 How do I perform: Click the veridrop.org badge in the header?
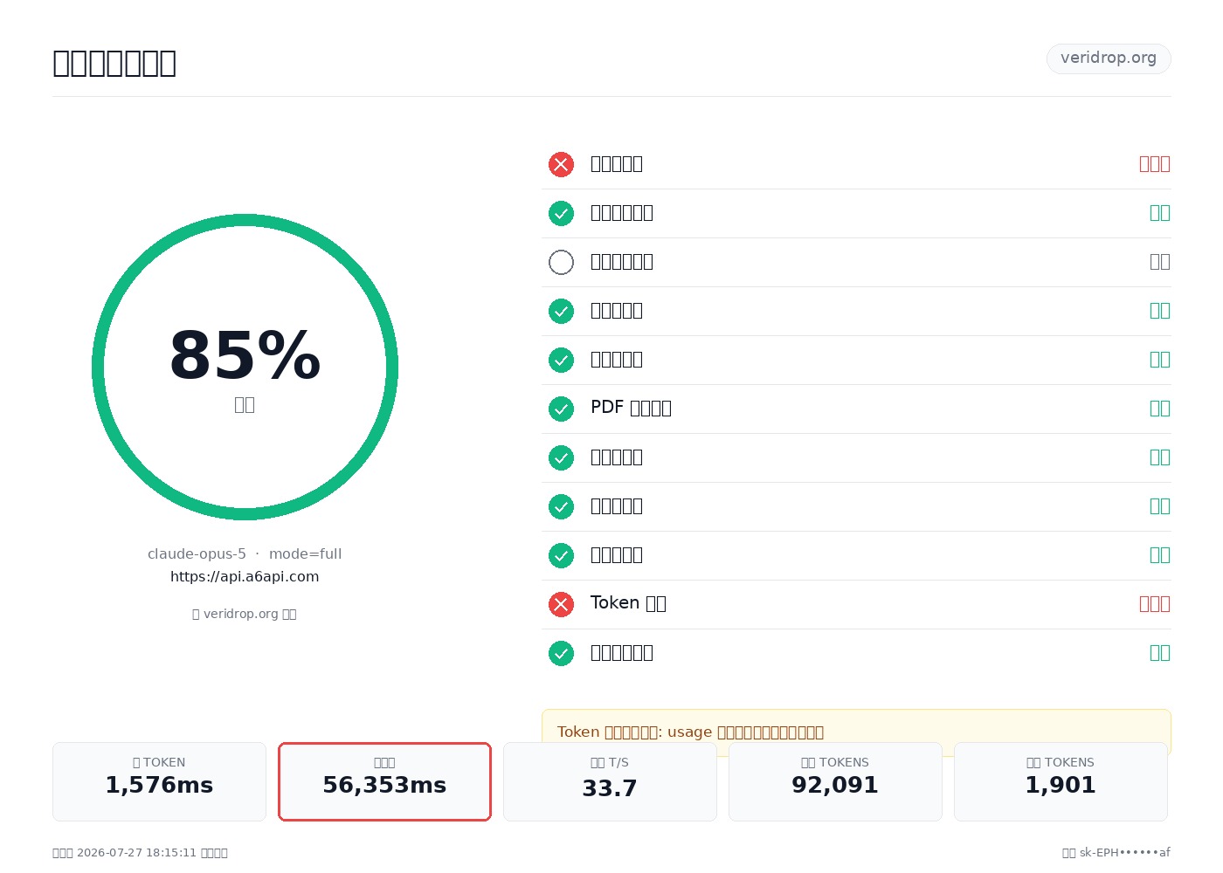pyautogui.click(x=1109, y=58)
